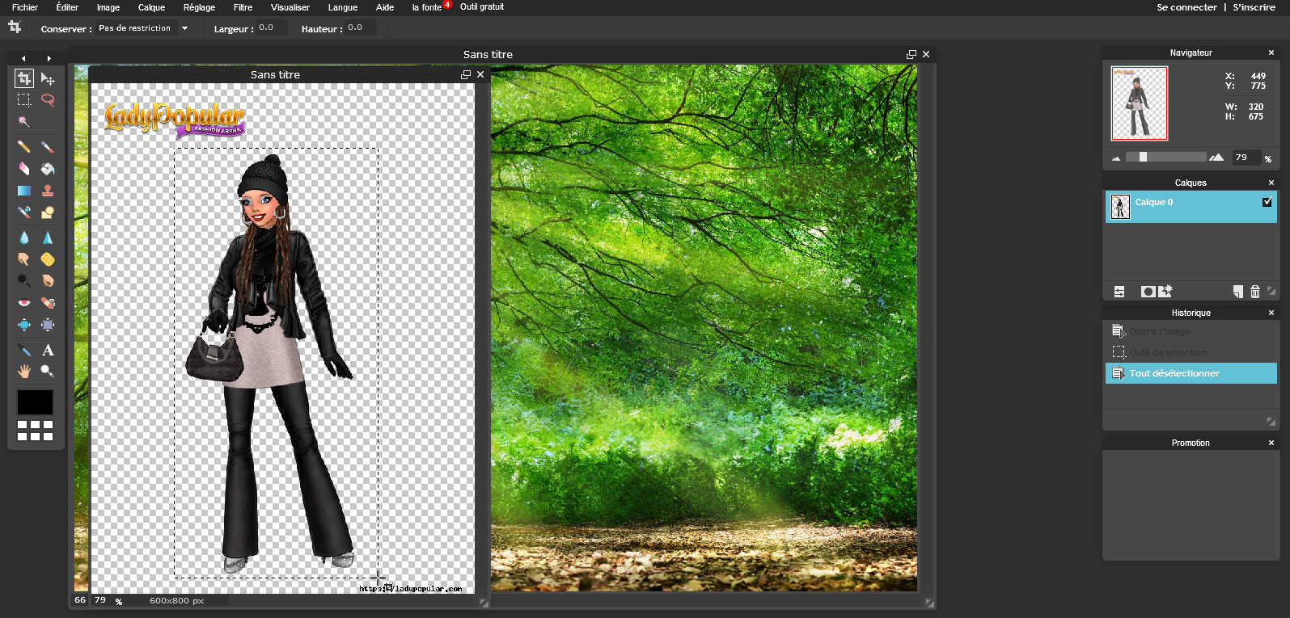The image size is (1290, 618).
Task: Add a layer mask in Calques panel
Action: click(x=1148, y=292)
